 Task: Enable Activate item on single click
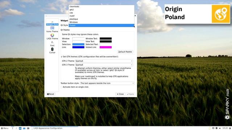[x=62, y=87]
